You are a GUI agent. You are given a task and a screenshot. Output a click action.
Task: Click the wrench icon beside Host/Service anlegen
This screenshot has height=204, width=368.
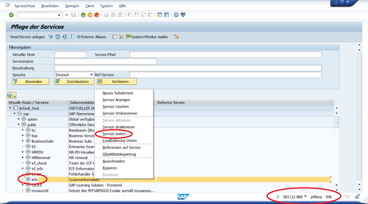coord(51,37)
